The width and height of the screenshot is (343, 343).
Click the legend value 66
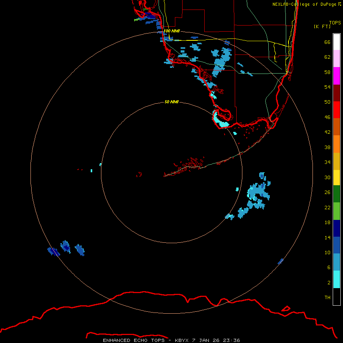click(x=327, y=42)
